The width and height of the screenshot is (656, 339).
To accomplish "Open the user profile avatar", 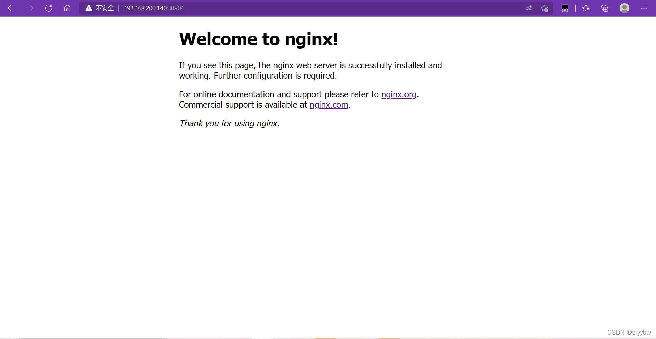I will click(625, 8).
